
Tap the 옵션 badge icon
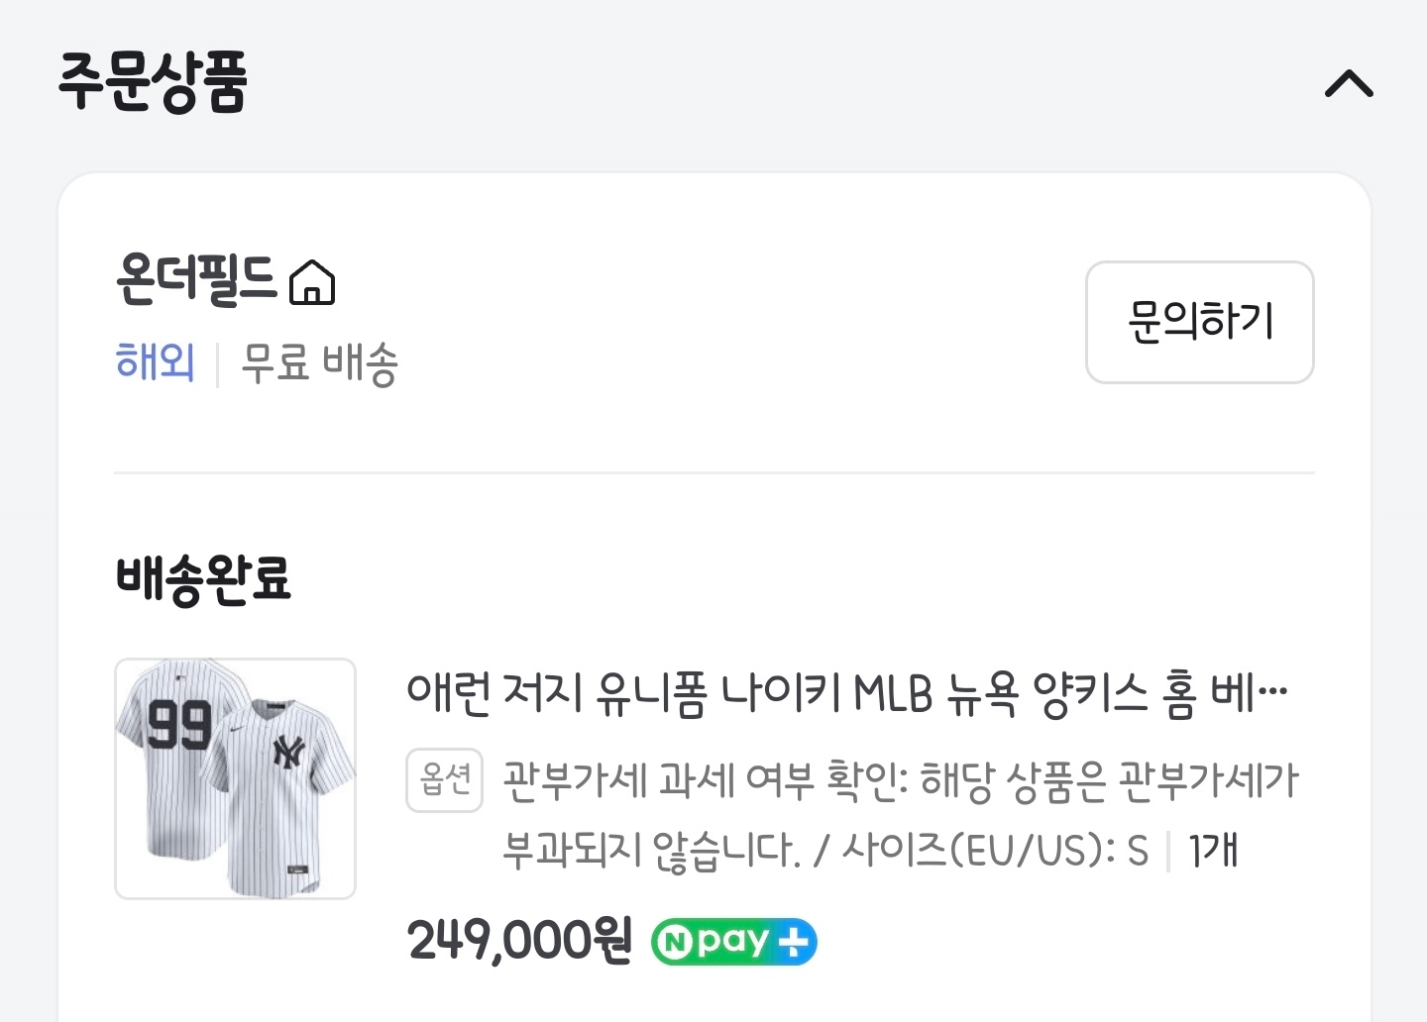click(445, 780)
